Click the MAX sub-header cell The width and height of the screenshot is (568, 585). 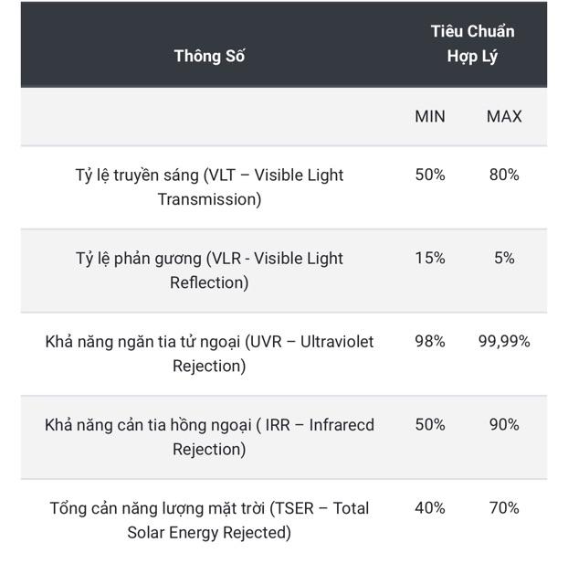[x=504, y=117]
